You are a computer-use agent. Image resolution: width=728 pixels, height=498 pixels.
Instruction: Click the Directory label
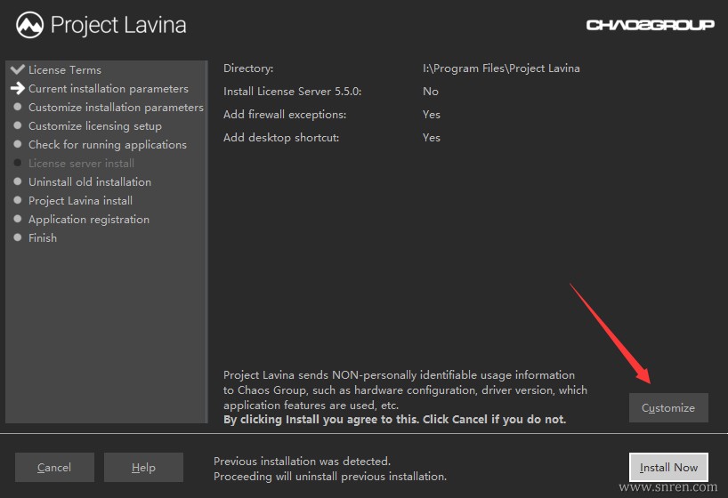(x=248, y=68)
